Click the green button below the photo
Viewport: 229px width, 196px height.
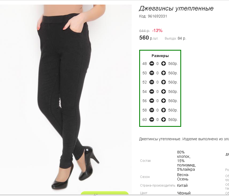(105, 193)
